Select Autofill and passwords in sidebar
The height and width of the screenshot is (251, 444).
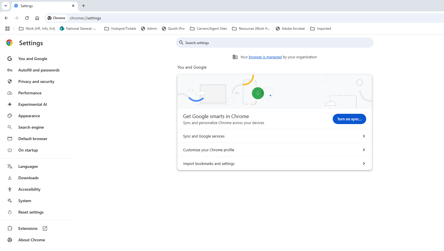(x=39, y=70)
